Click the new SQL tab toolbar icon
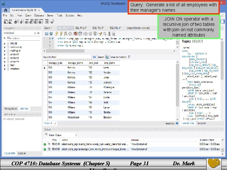 (x=6, y=21)
